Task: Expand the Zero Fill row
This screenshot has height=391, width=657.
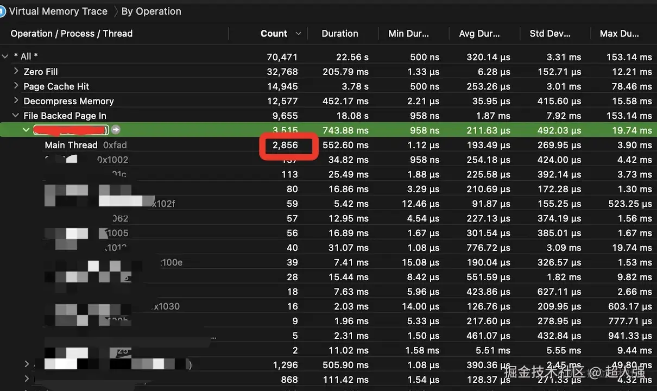Action: pyautogui.click(x=16, y=71)
